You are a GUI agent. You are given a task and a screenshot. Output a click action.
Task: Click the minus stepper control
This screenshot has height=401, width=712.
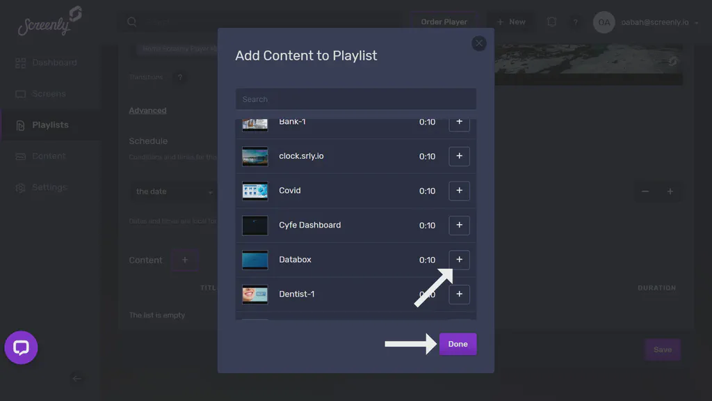pyautogui.click(x=645, y=190)
